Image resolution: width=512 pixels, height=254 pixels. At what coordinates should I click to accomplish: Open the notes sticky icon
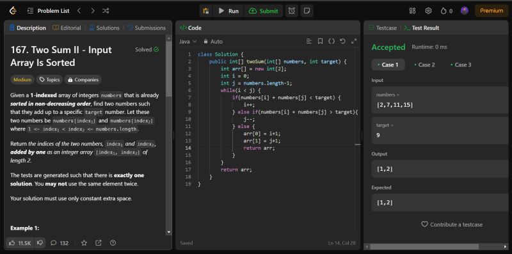307,11
